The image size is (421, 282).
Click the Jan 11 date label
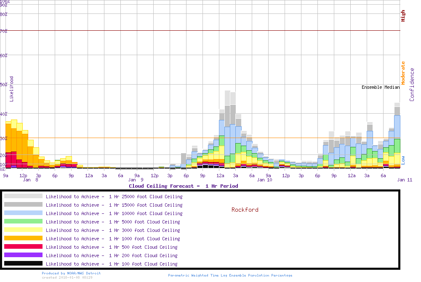coord(405,180)
